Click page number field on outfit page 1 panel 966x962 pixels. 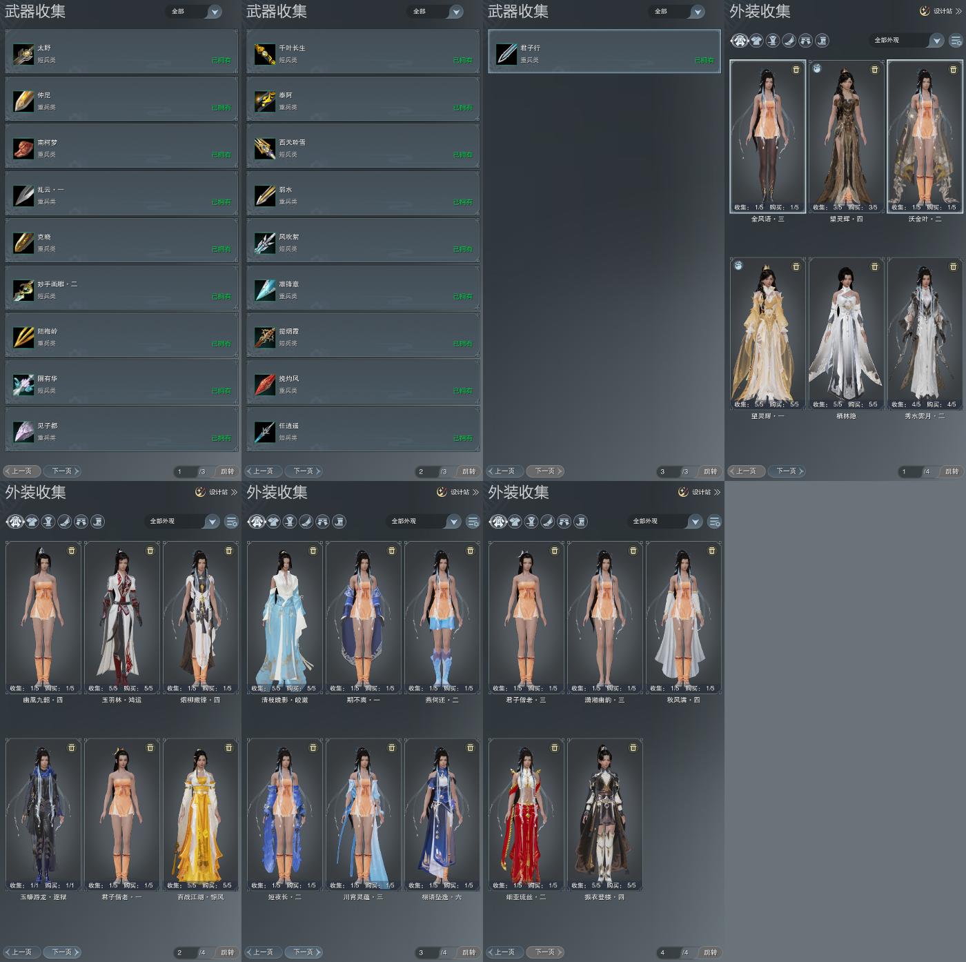(909, 472)
